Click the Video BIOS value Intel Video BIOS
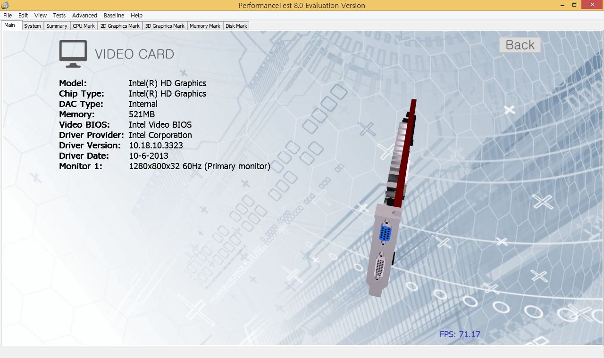Screen dimensions: 604x358 click(x=160, y=125)
